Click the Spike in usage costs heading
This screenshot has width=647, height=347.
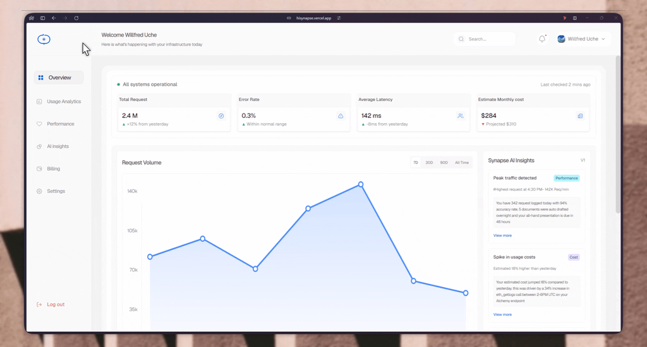tap(514, 257)
